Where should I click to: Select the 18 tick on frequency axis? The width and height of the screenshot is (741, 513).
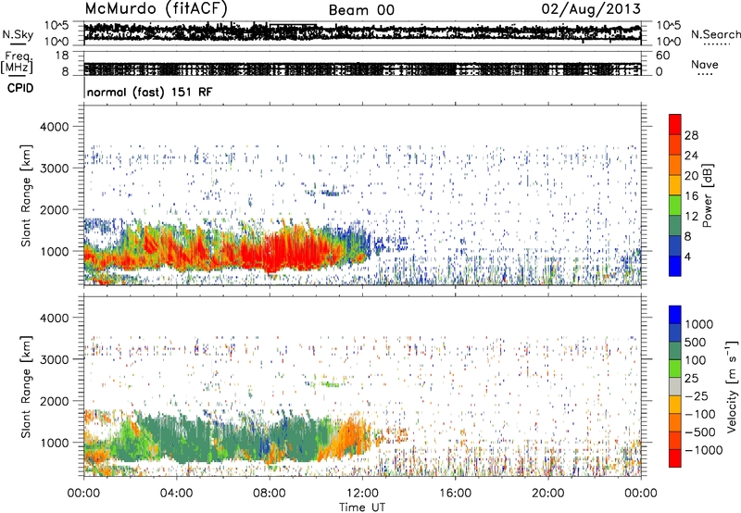click(62, 56)
